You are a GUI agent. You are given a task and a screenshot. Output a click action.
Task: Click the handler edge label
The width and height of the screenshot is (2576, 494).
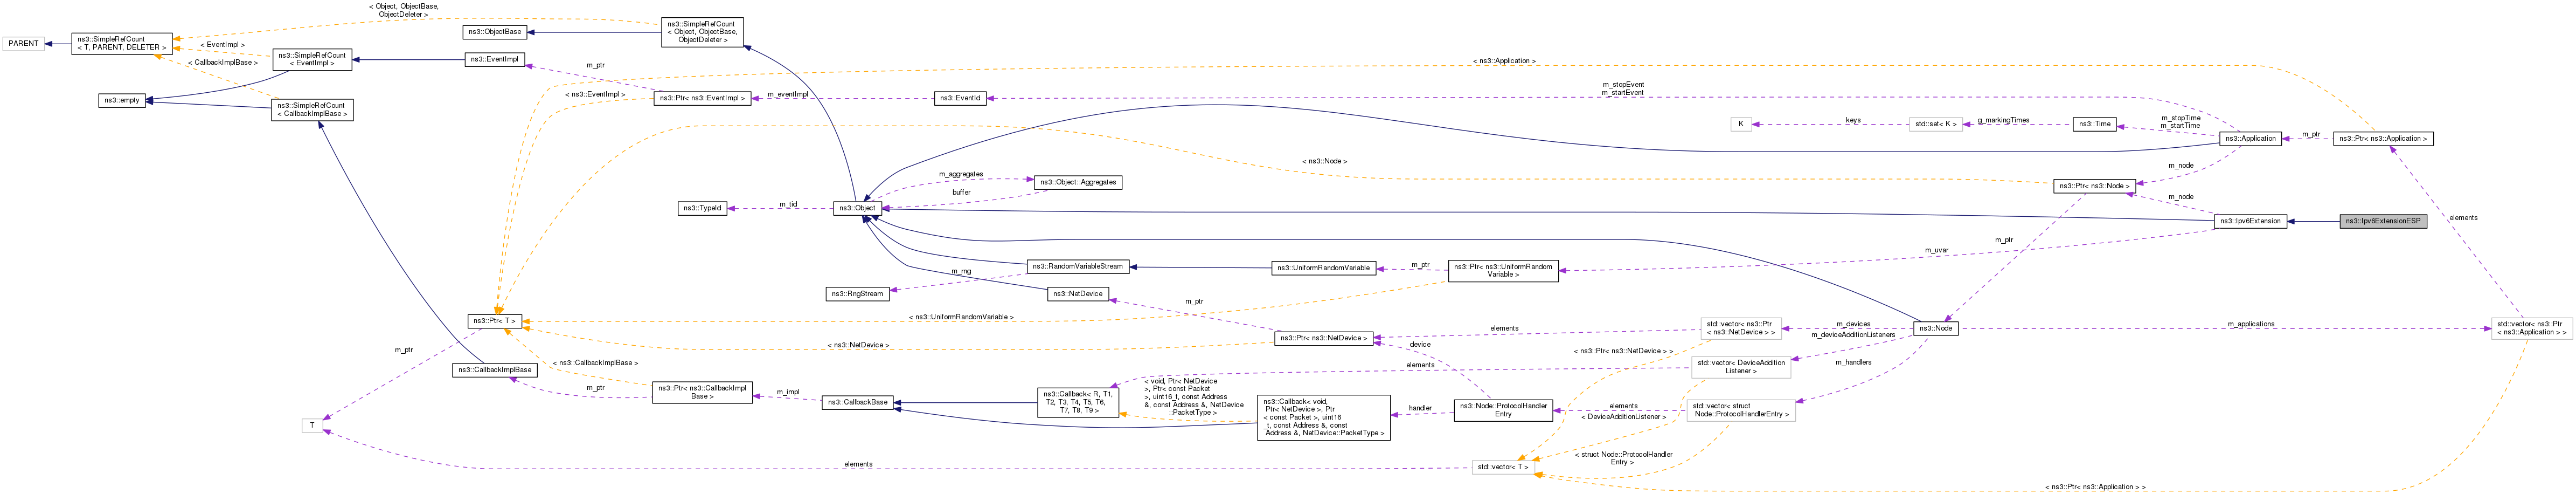1420,408
